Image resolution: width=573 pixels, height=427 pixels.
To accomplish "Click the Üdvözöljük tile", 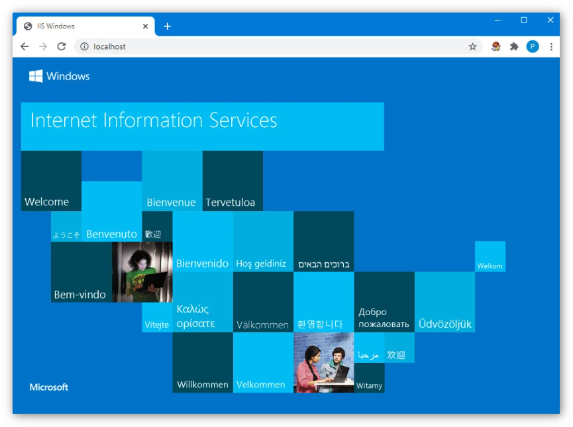I will click(x=444, y=302).
